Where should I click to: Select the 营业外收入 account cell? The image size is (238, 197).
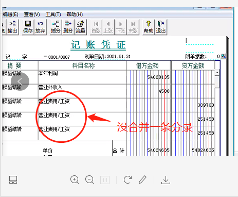[x=82, y=91]
